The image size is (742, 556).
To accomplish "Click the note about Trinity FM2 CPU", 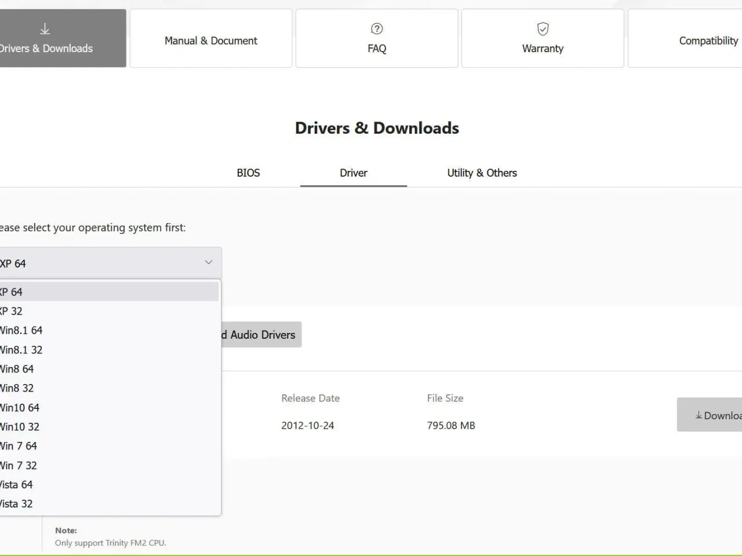I will coord(111,543).
